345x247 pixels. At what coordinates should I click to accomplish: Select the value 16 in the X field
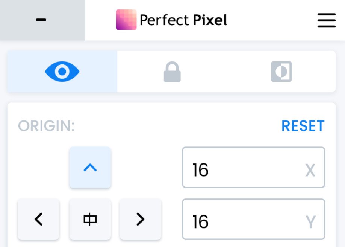[200, 170]
